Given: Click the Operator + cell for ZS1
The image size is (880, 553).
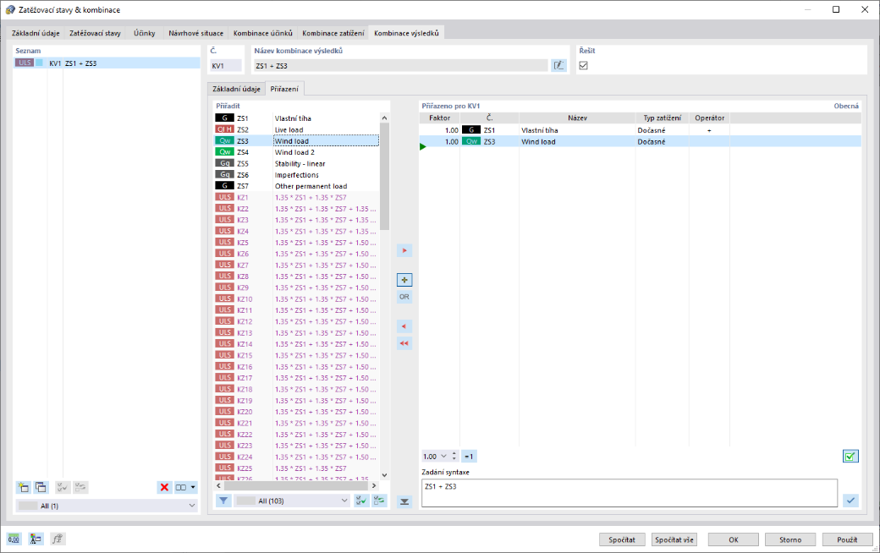Looking at the screenshot, I should [x=709, y=130].
